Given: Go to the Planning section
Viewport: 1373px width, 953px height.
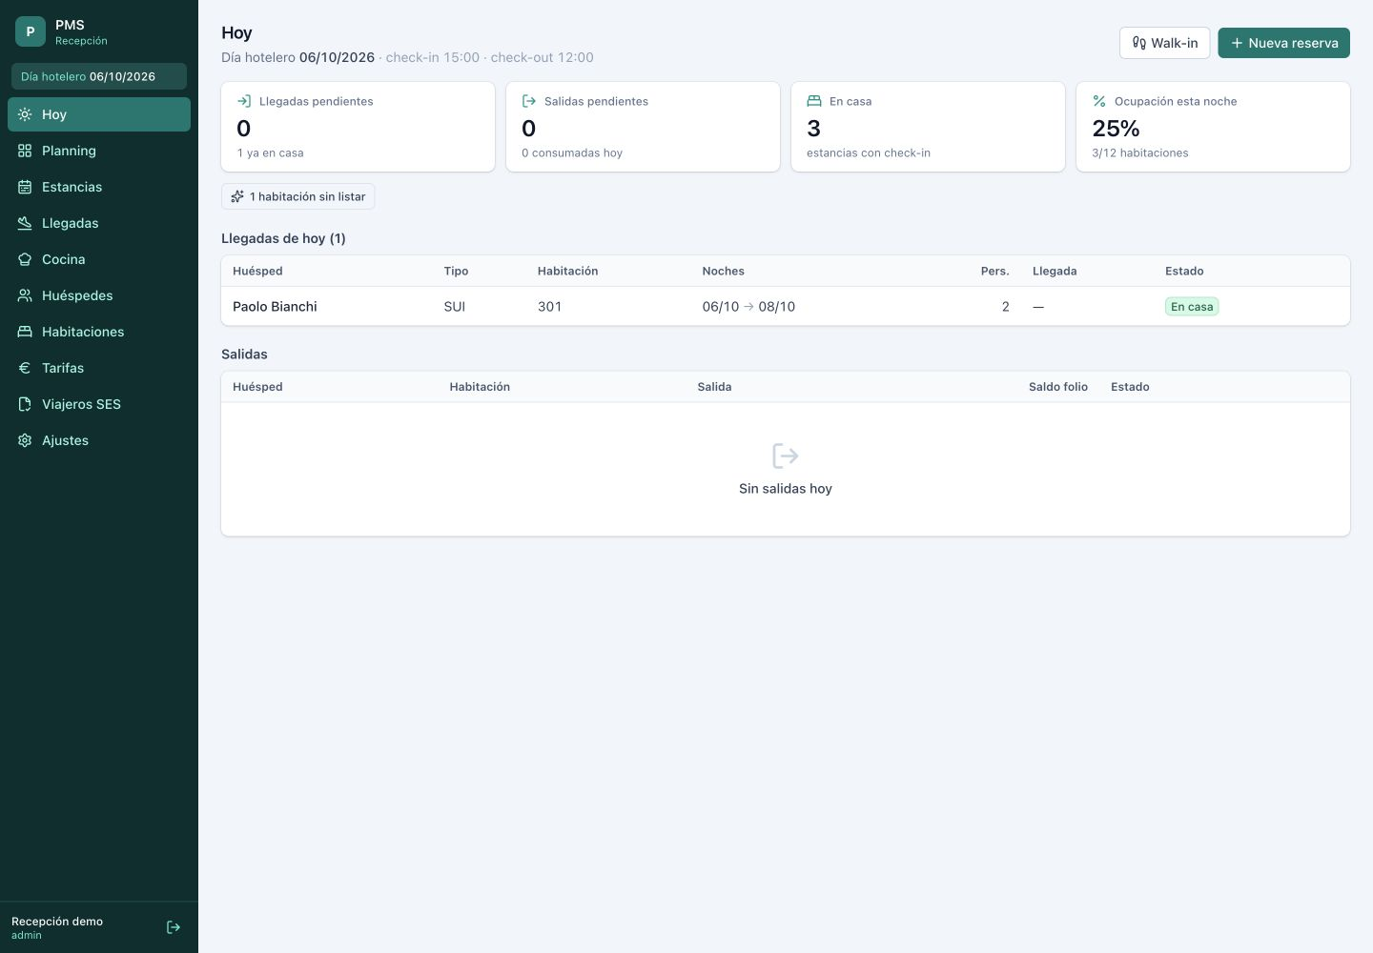Looking at the screenshot, I should (99, 151).
